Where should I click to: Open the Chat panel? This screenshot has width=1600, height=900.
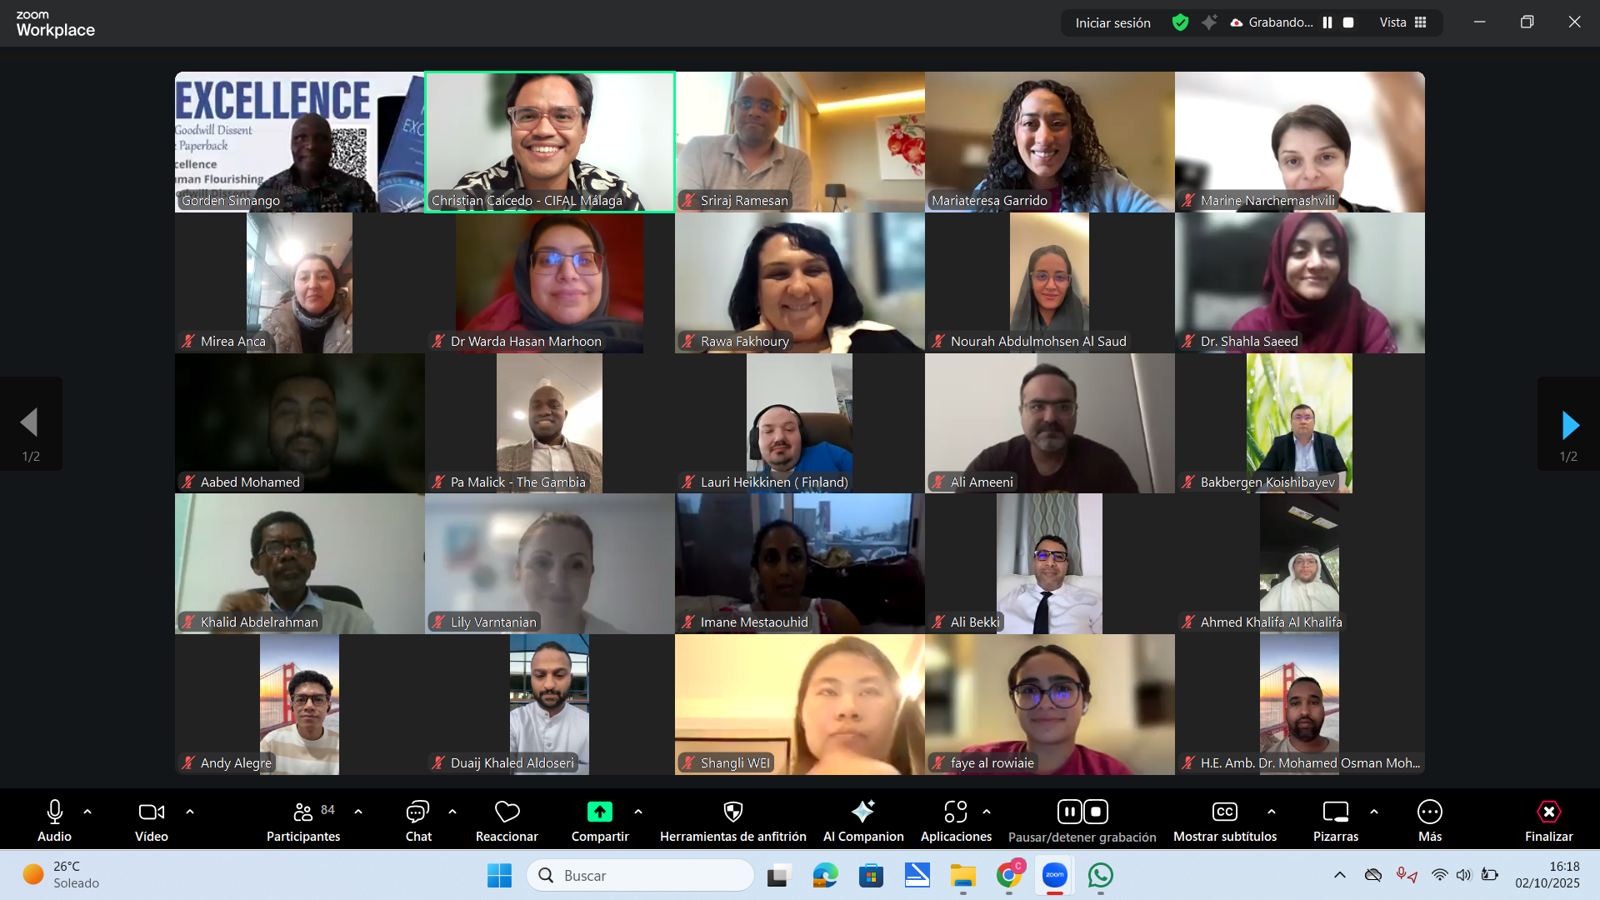pos(417,812)
